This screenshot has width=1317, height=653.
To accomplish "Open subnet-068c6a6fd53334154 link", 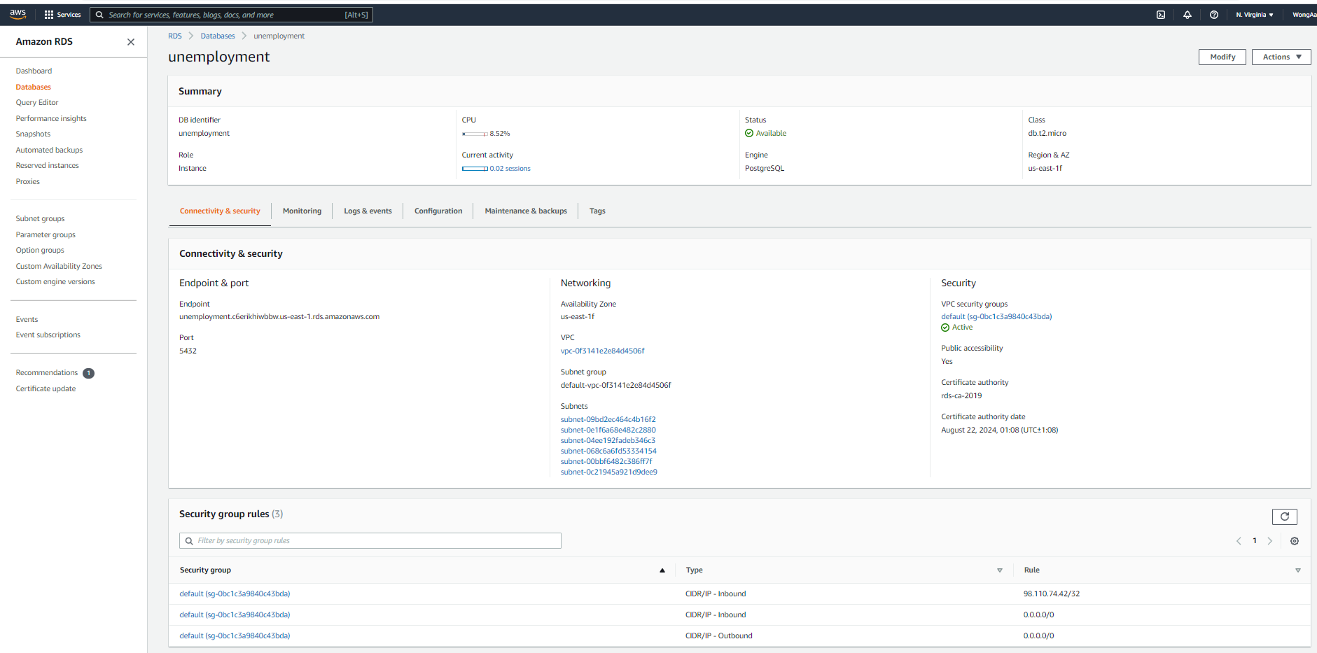I will click(x=608, y=451).
